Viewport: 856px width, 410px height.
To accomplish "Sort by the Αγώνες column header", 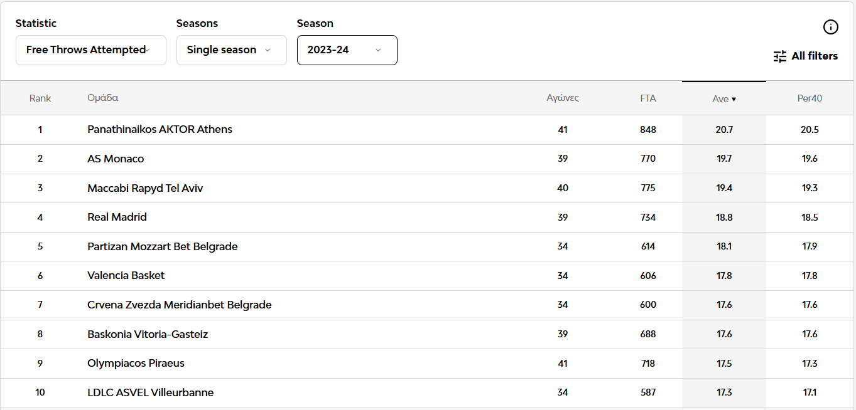I will tap(562, 98).
